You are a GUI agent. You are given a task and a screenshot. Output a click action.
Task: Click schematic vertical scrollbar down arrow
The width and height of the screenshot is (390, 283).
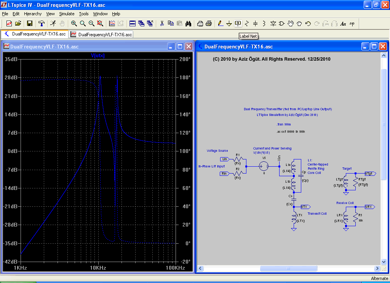click(384, 262)
